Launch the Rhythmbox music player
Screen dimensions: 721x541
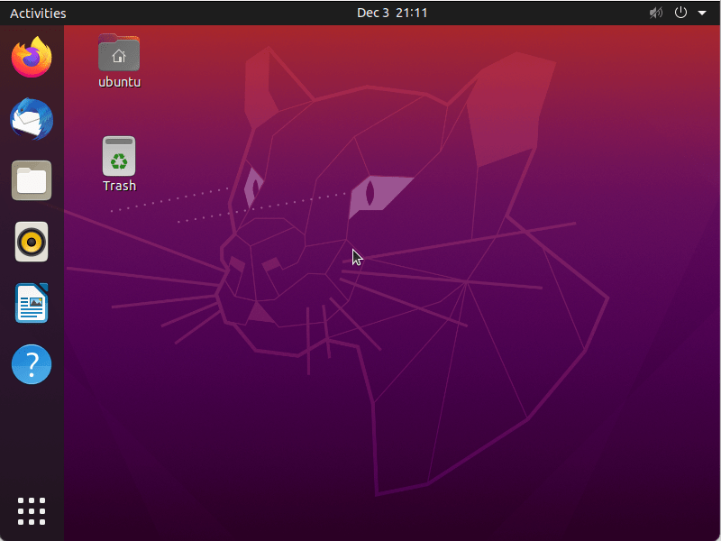pyautogui.click(x=32, y=242)
